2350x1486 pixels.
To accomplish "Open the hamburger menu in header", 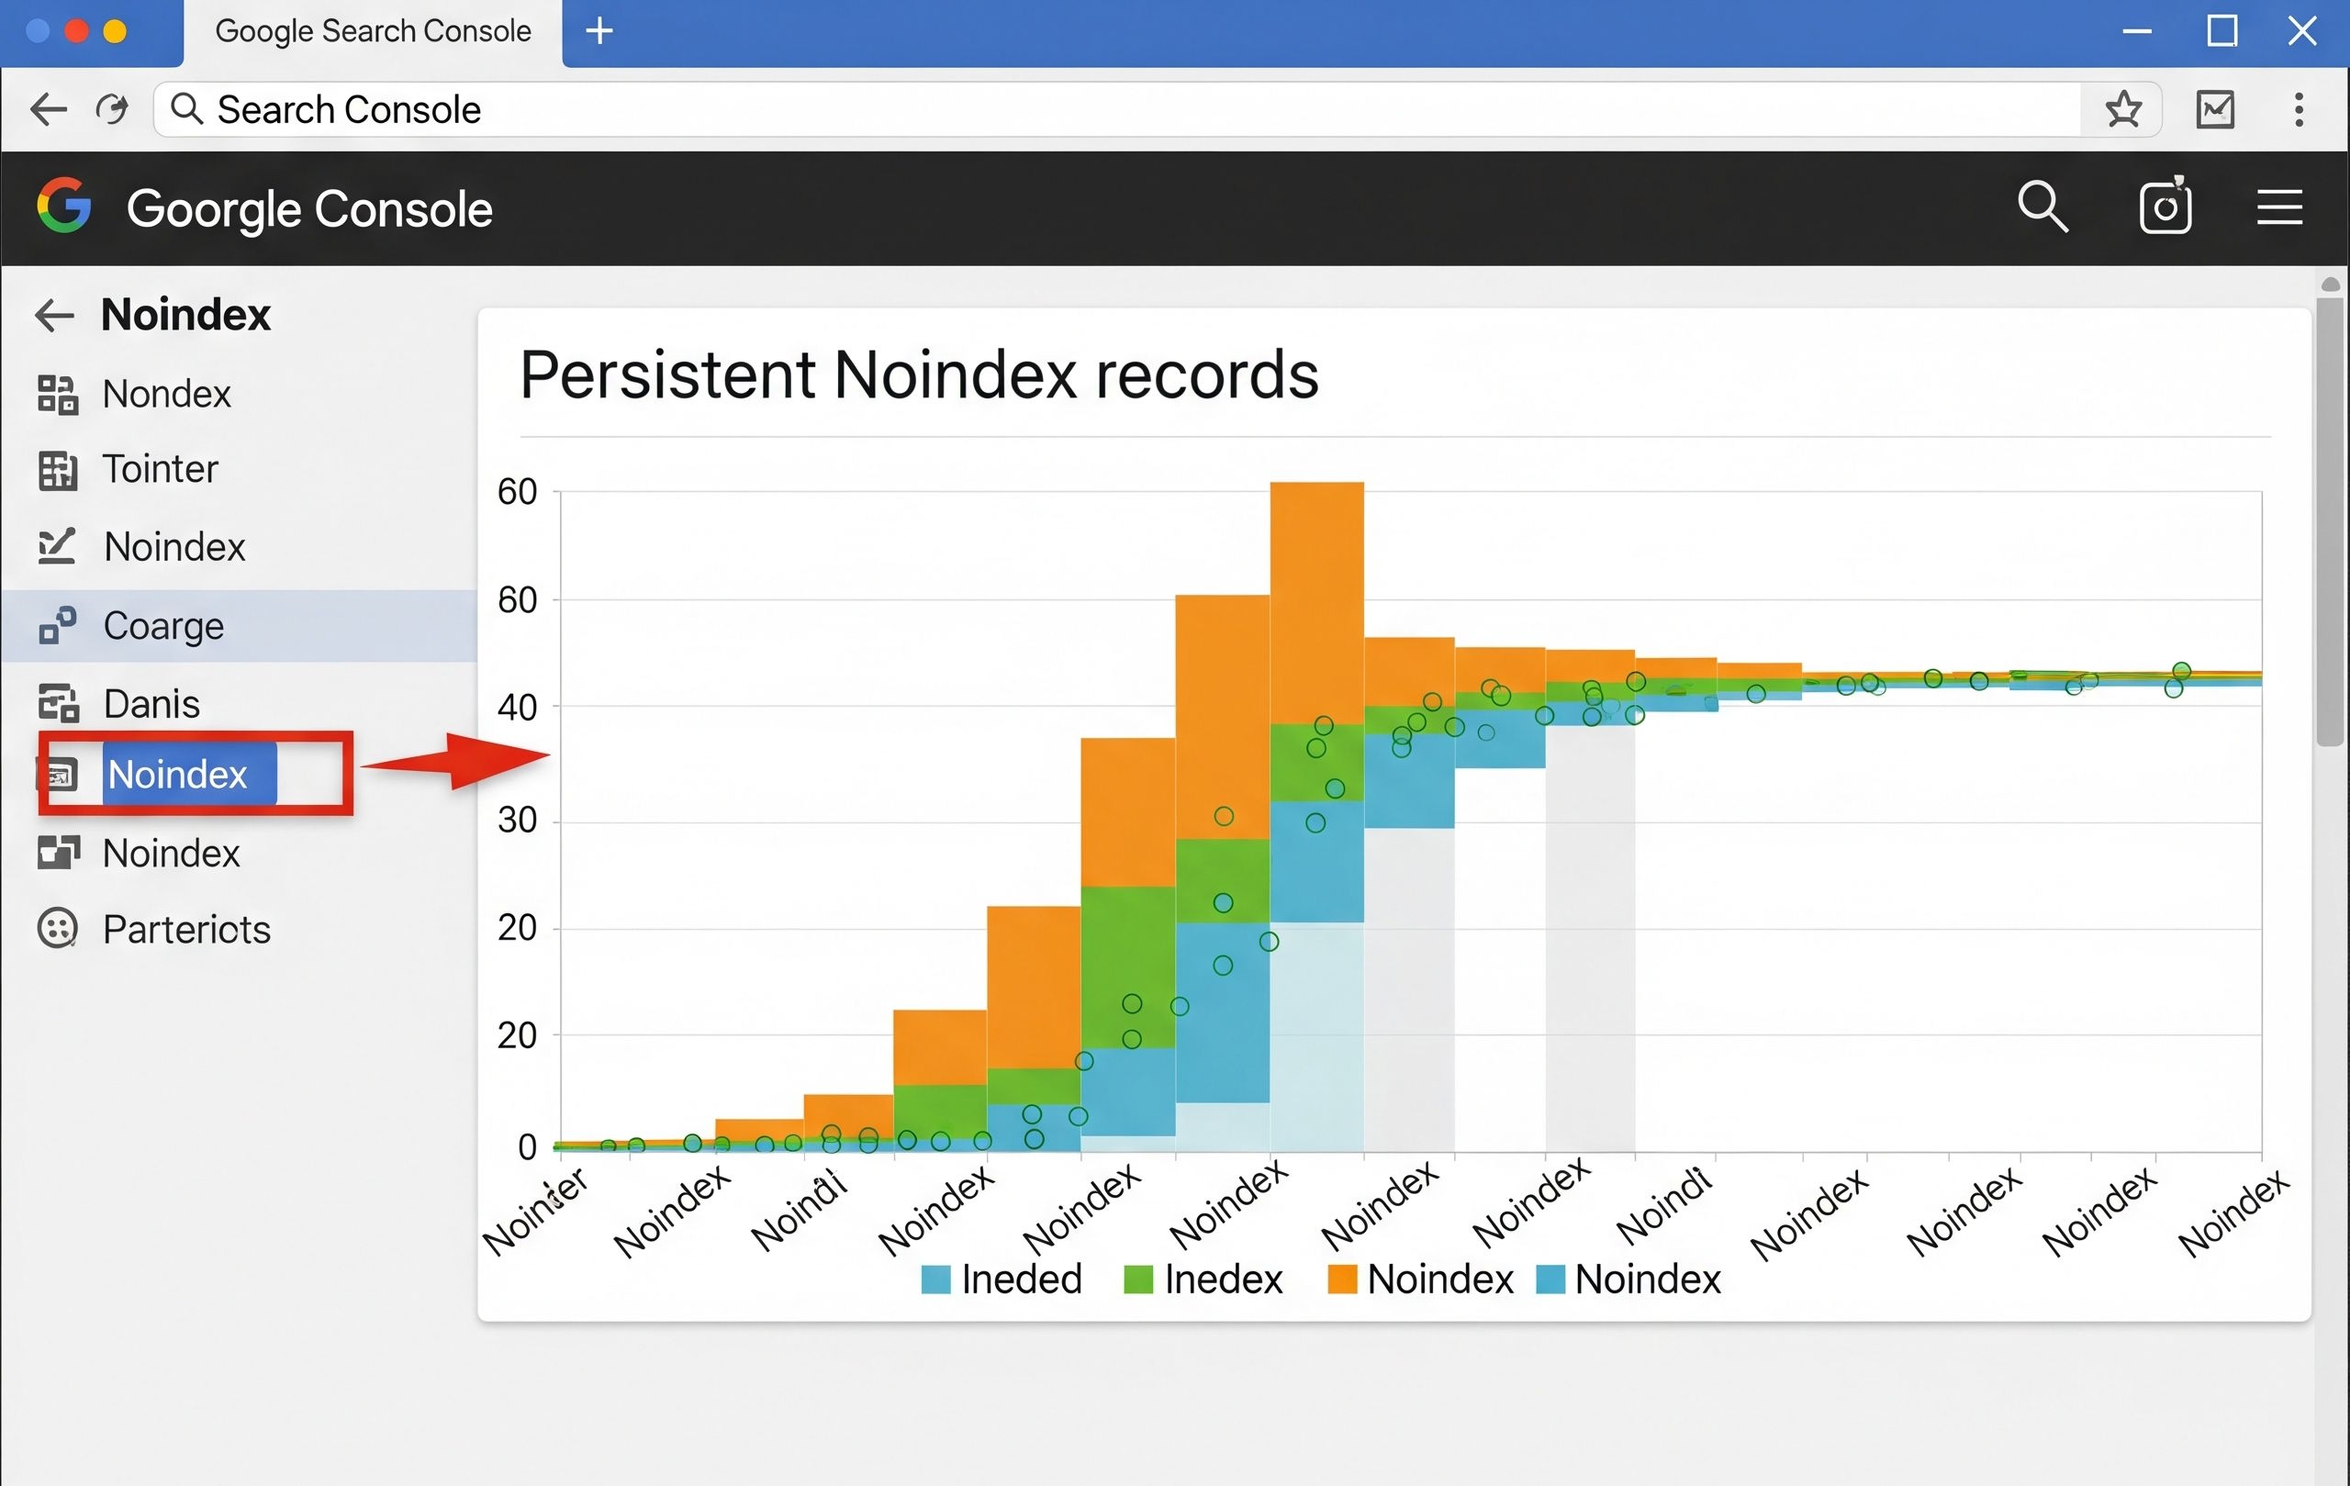I will point(2279,207).
